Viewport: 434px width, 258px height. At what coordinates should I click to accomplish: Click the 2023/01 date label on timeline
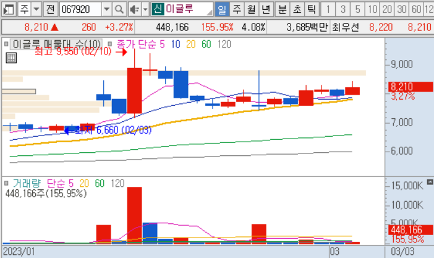click(19, 252)
